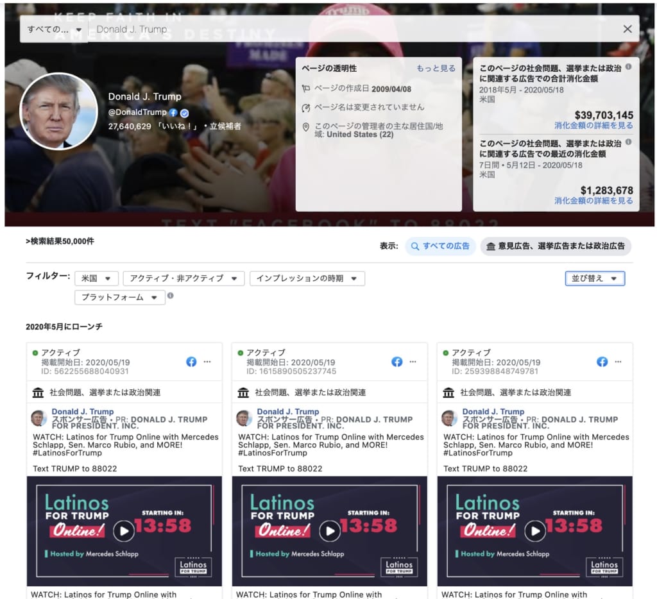
Task: Expand the プラットフォーム filter dropdown
Action: (x=119, y=298)
